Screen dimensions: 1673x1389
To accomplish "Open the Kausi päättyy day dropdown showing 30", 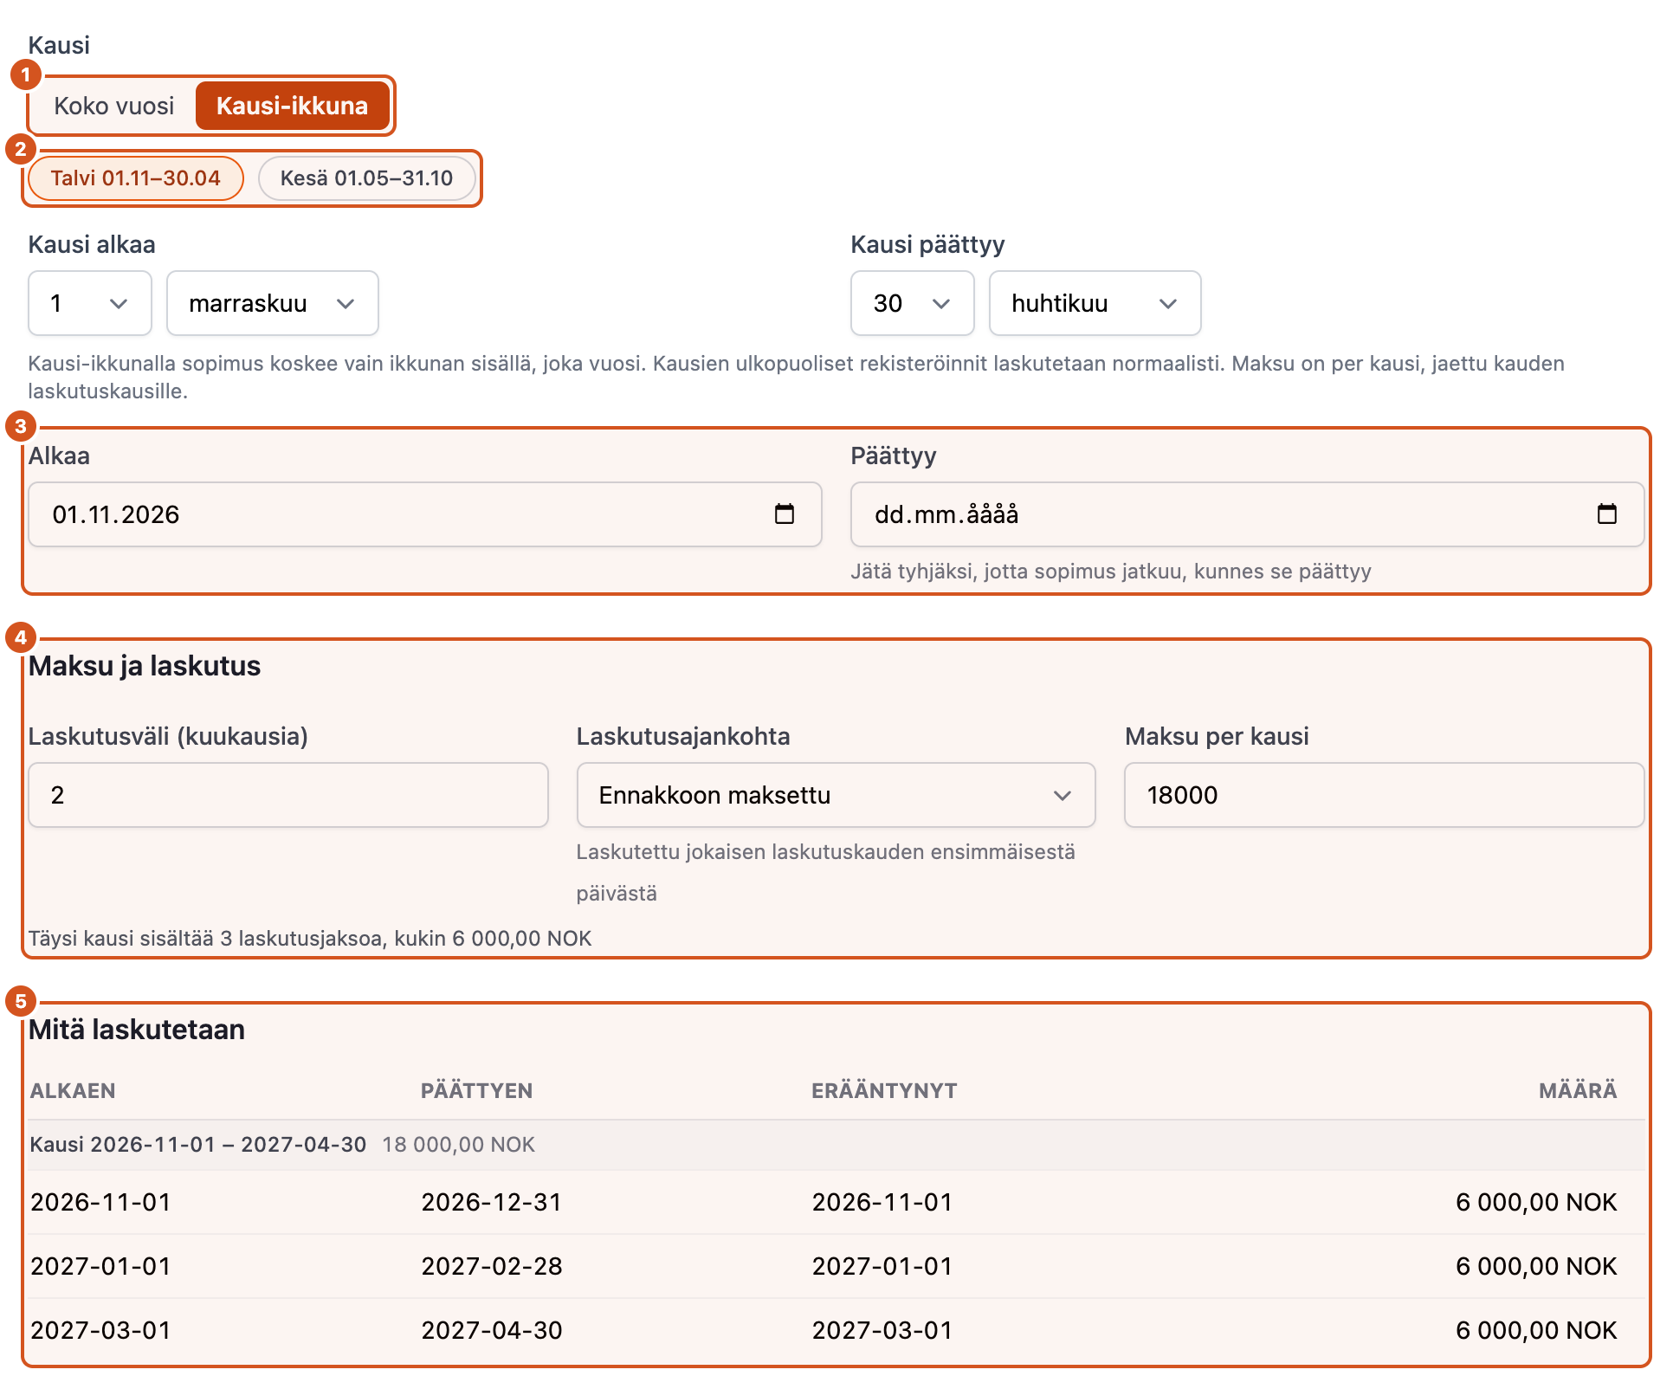I will click(913, 303).
